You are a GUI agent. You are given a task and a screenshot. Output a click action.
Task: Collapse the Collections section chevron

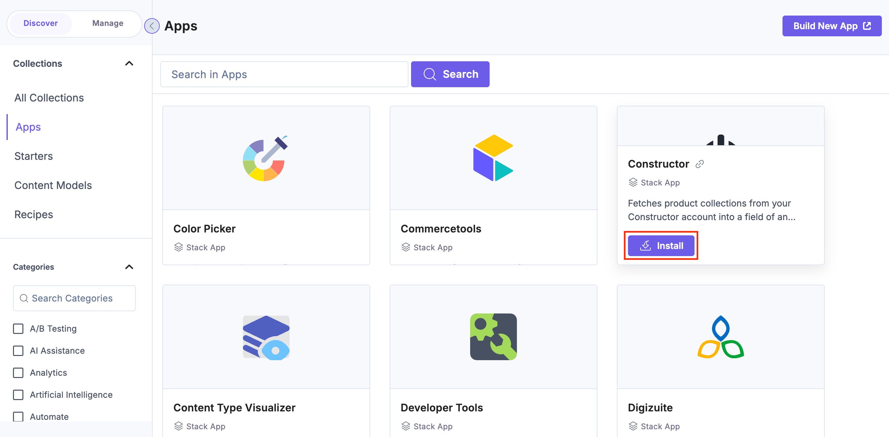click(129, 64)
